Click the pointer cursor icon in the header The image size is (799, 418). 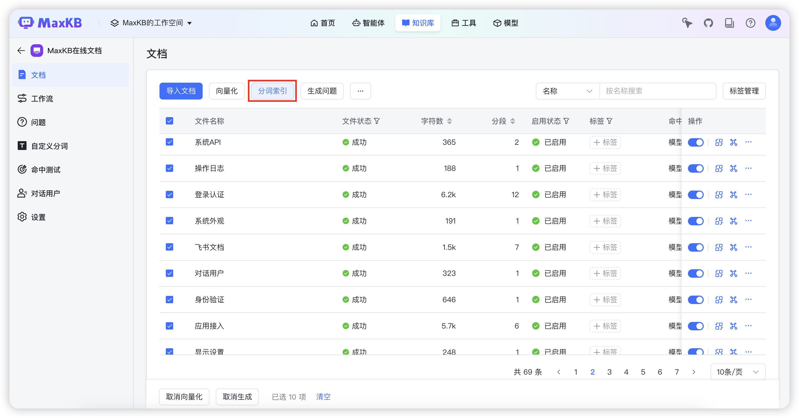pos(687,23)
